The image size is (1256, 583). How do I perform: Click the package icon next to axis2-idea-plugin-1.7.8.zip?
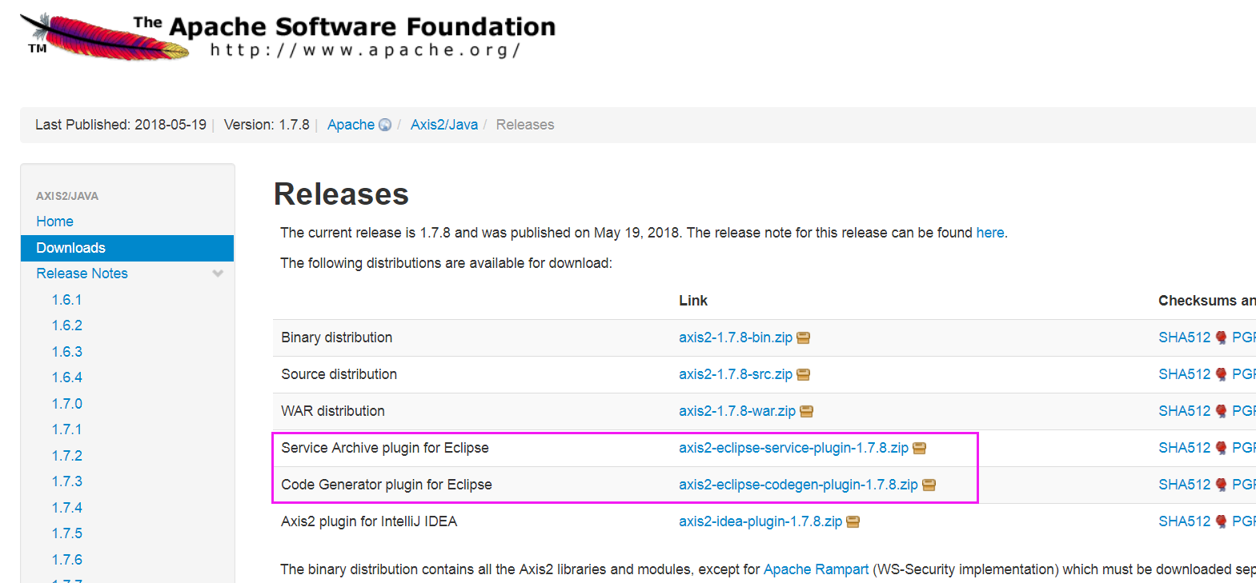coord(853,522)
